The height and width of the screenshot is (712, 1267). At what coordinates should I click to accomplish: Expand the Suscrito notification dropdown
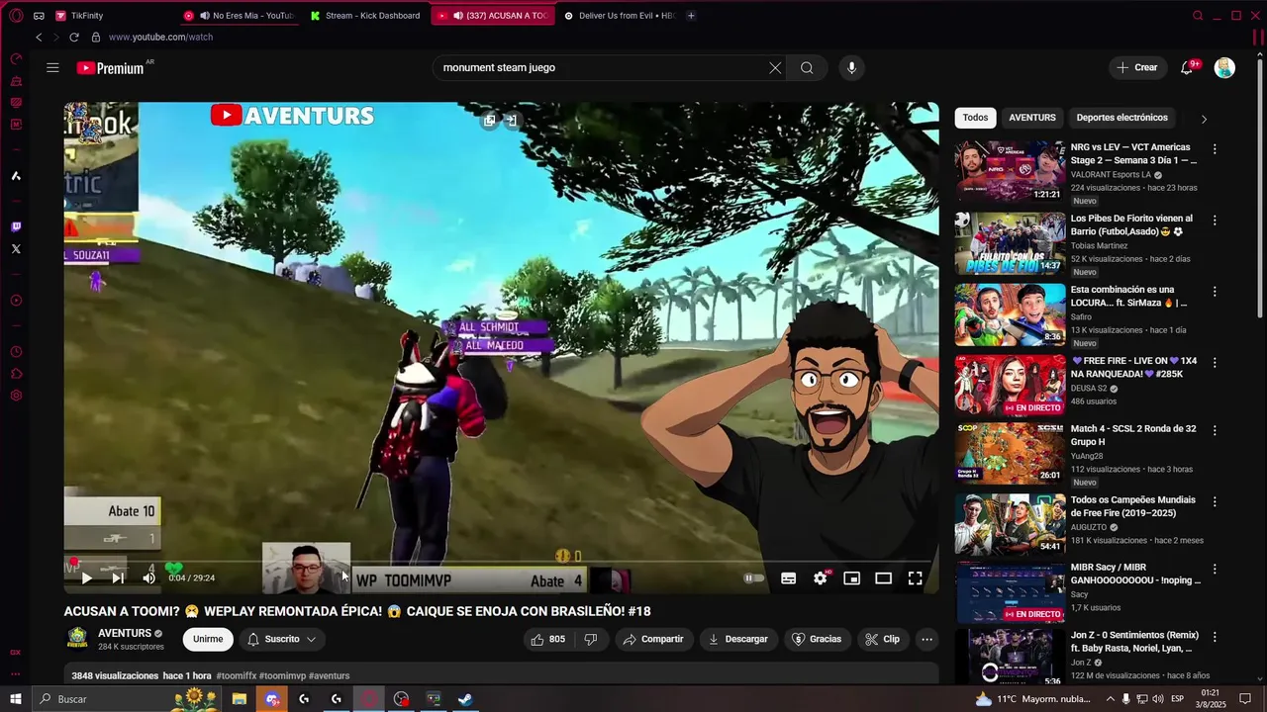tap(281, 639)
